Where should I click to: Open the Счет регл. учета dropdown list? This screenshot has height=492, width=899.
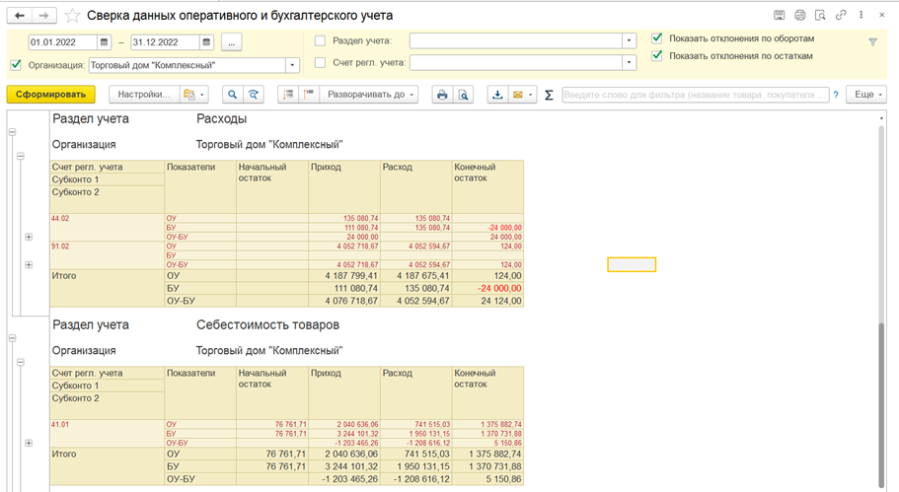629,62
